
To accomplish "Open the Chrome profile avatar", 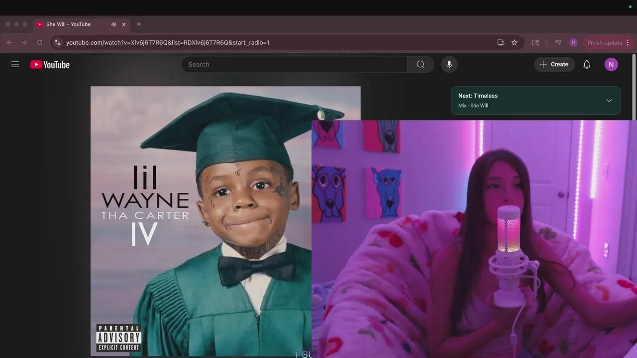I will pyautogui.click(x=573, y=42).
